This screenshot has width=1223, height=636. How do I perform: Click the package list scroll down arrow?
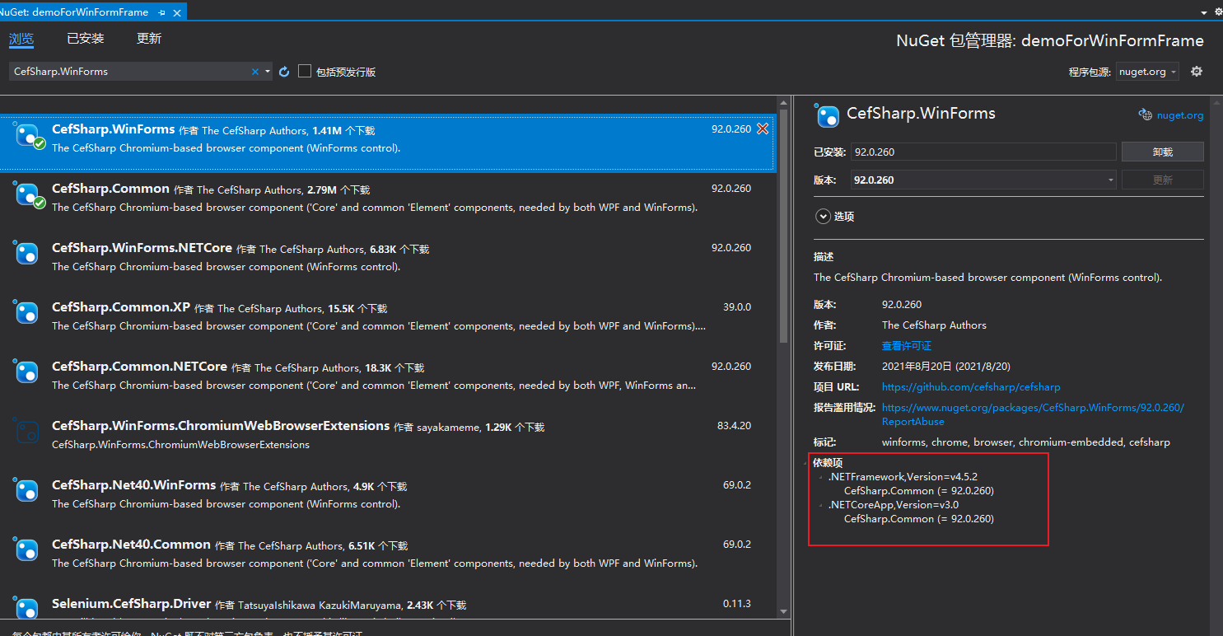[783, 612]
